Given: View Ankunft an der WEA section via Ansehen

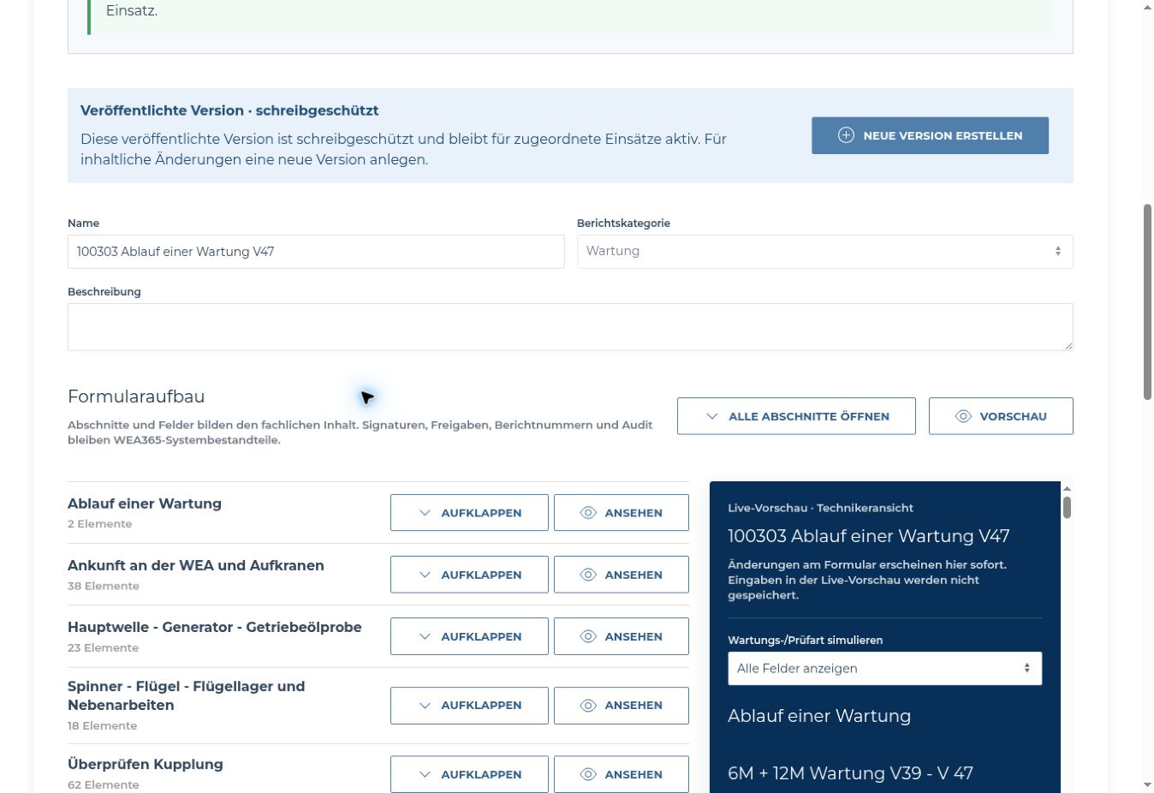Looking at the screenshot, I should coord(622,575).
